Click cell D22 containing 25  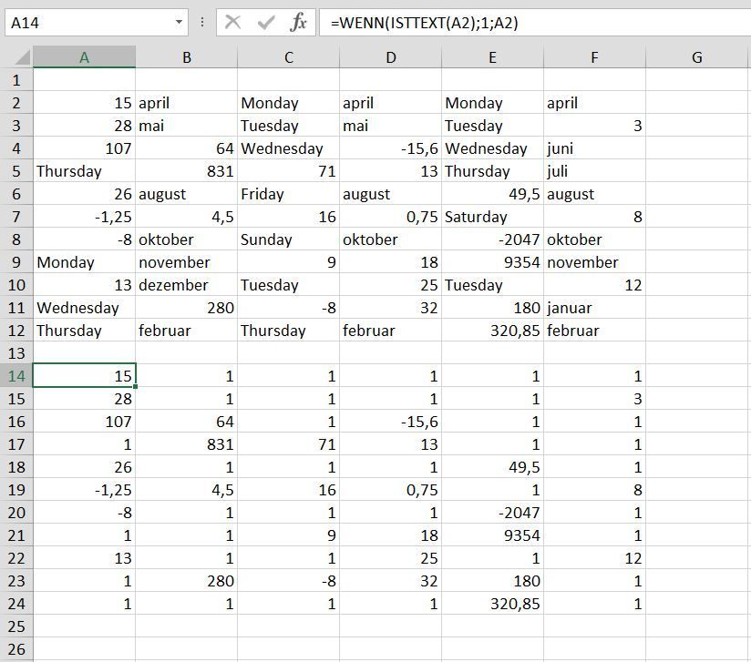point(391,557)
